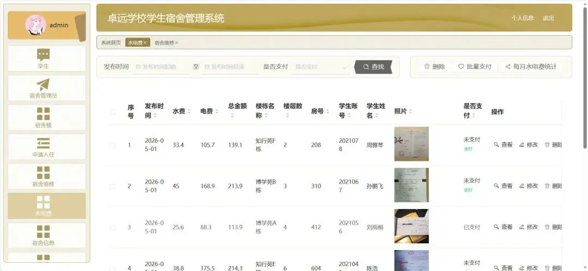Screen dimensions: 588x271
Task: Select the 水电费 sidebar icon
Action: 43,202
